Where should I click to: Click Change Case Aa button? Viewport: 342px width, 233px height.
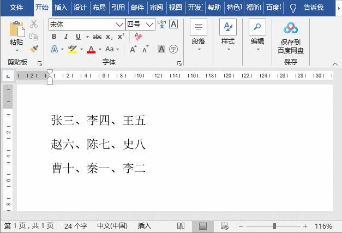coord(109,49)
